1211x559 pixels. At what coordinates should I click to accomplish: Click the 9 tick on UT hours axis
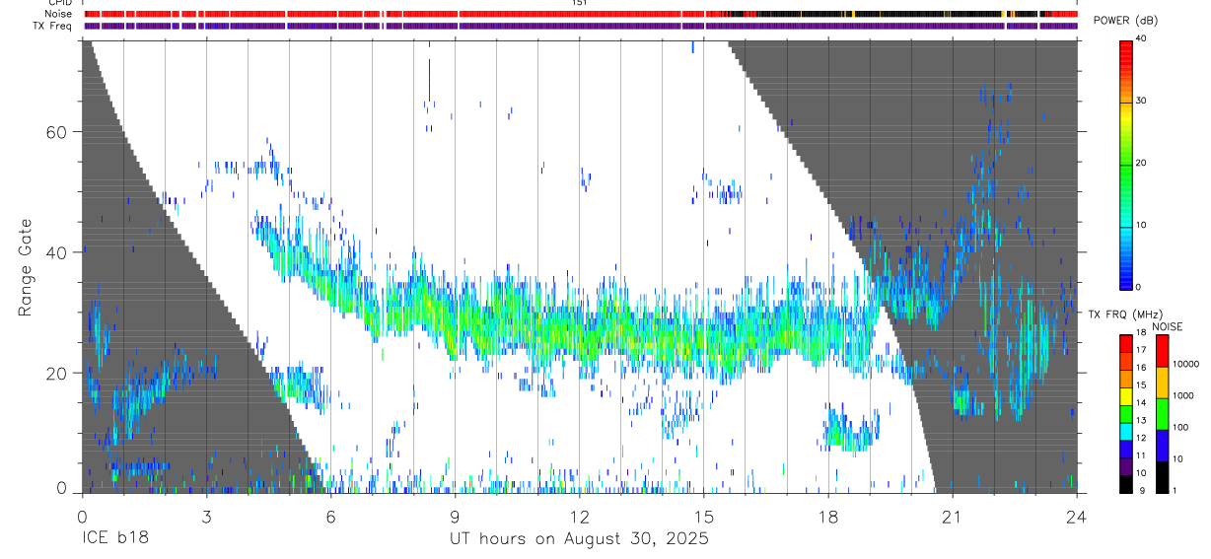[455, 516]
